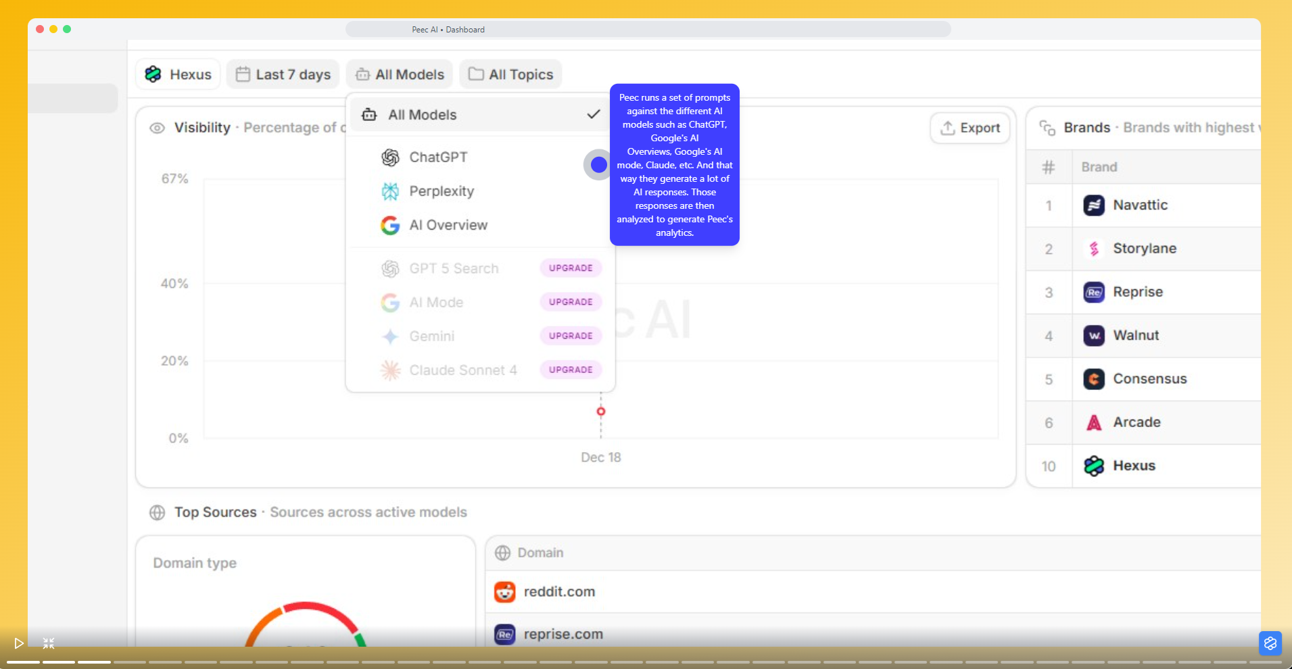Select the GPT 5 Search model entry
Viewport: 1292px width, 669px height.
point(454,268)
